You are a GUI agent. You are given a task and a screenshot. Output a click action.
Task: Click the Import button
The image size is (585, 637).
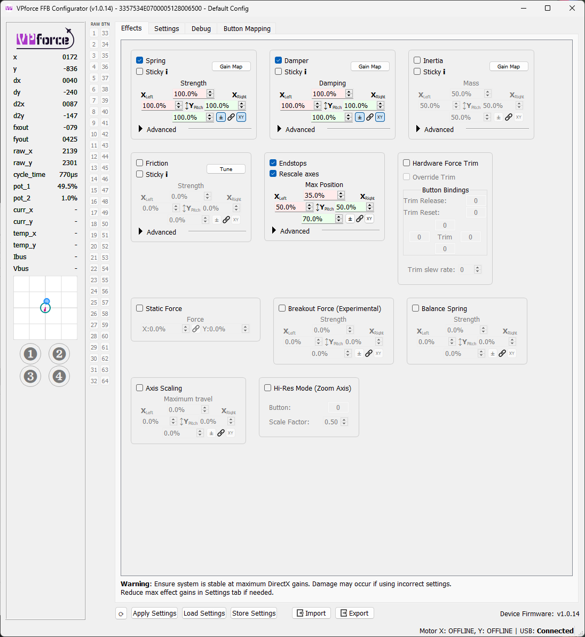point(312,613)
